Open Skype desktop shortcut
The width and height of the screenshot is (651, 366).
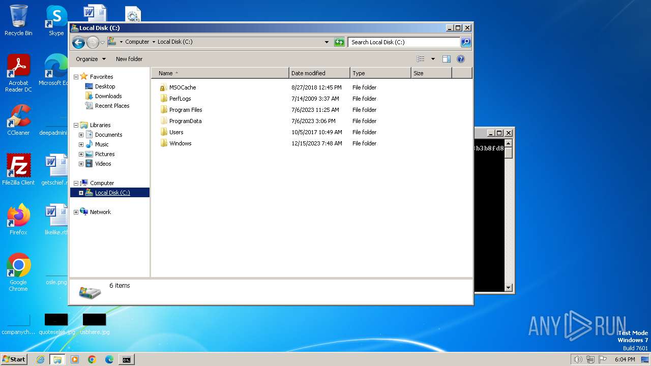(56, 20)
